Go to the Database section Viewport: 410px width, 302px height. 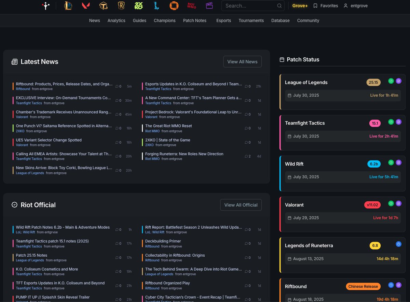[281, 20]
